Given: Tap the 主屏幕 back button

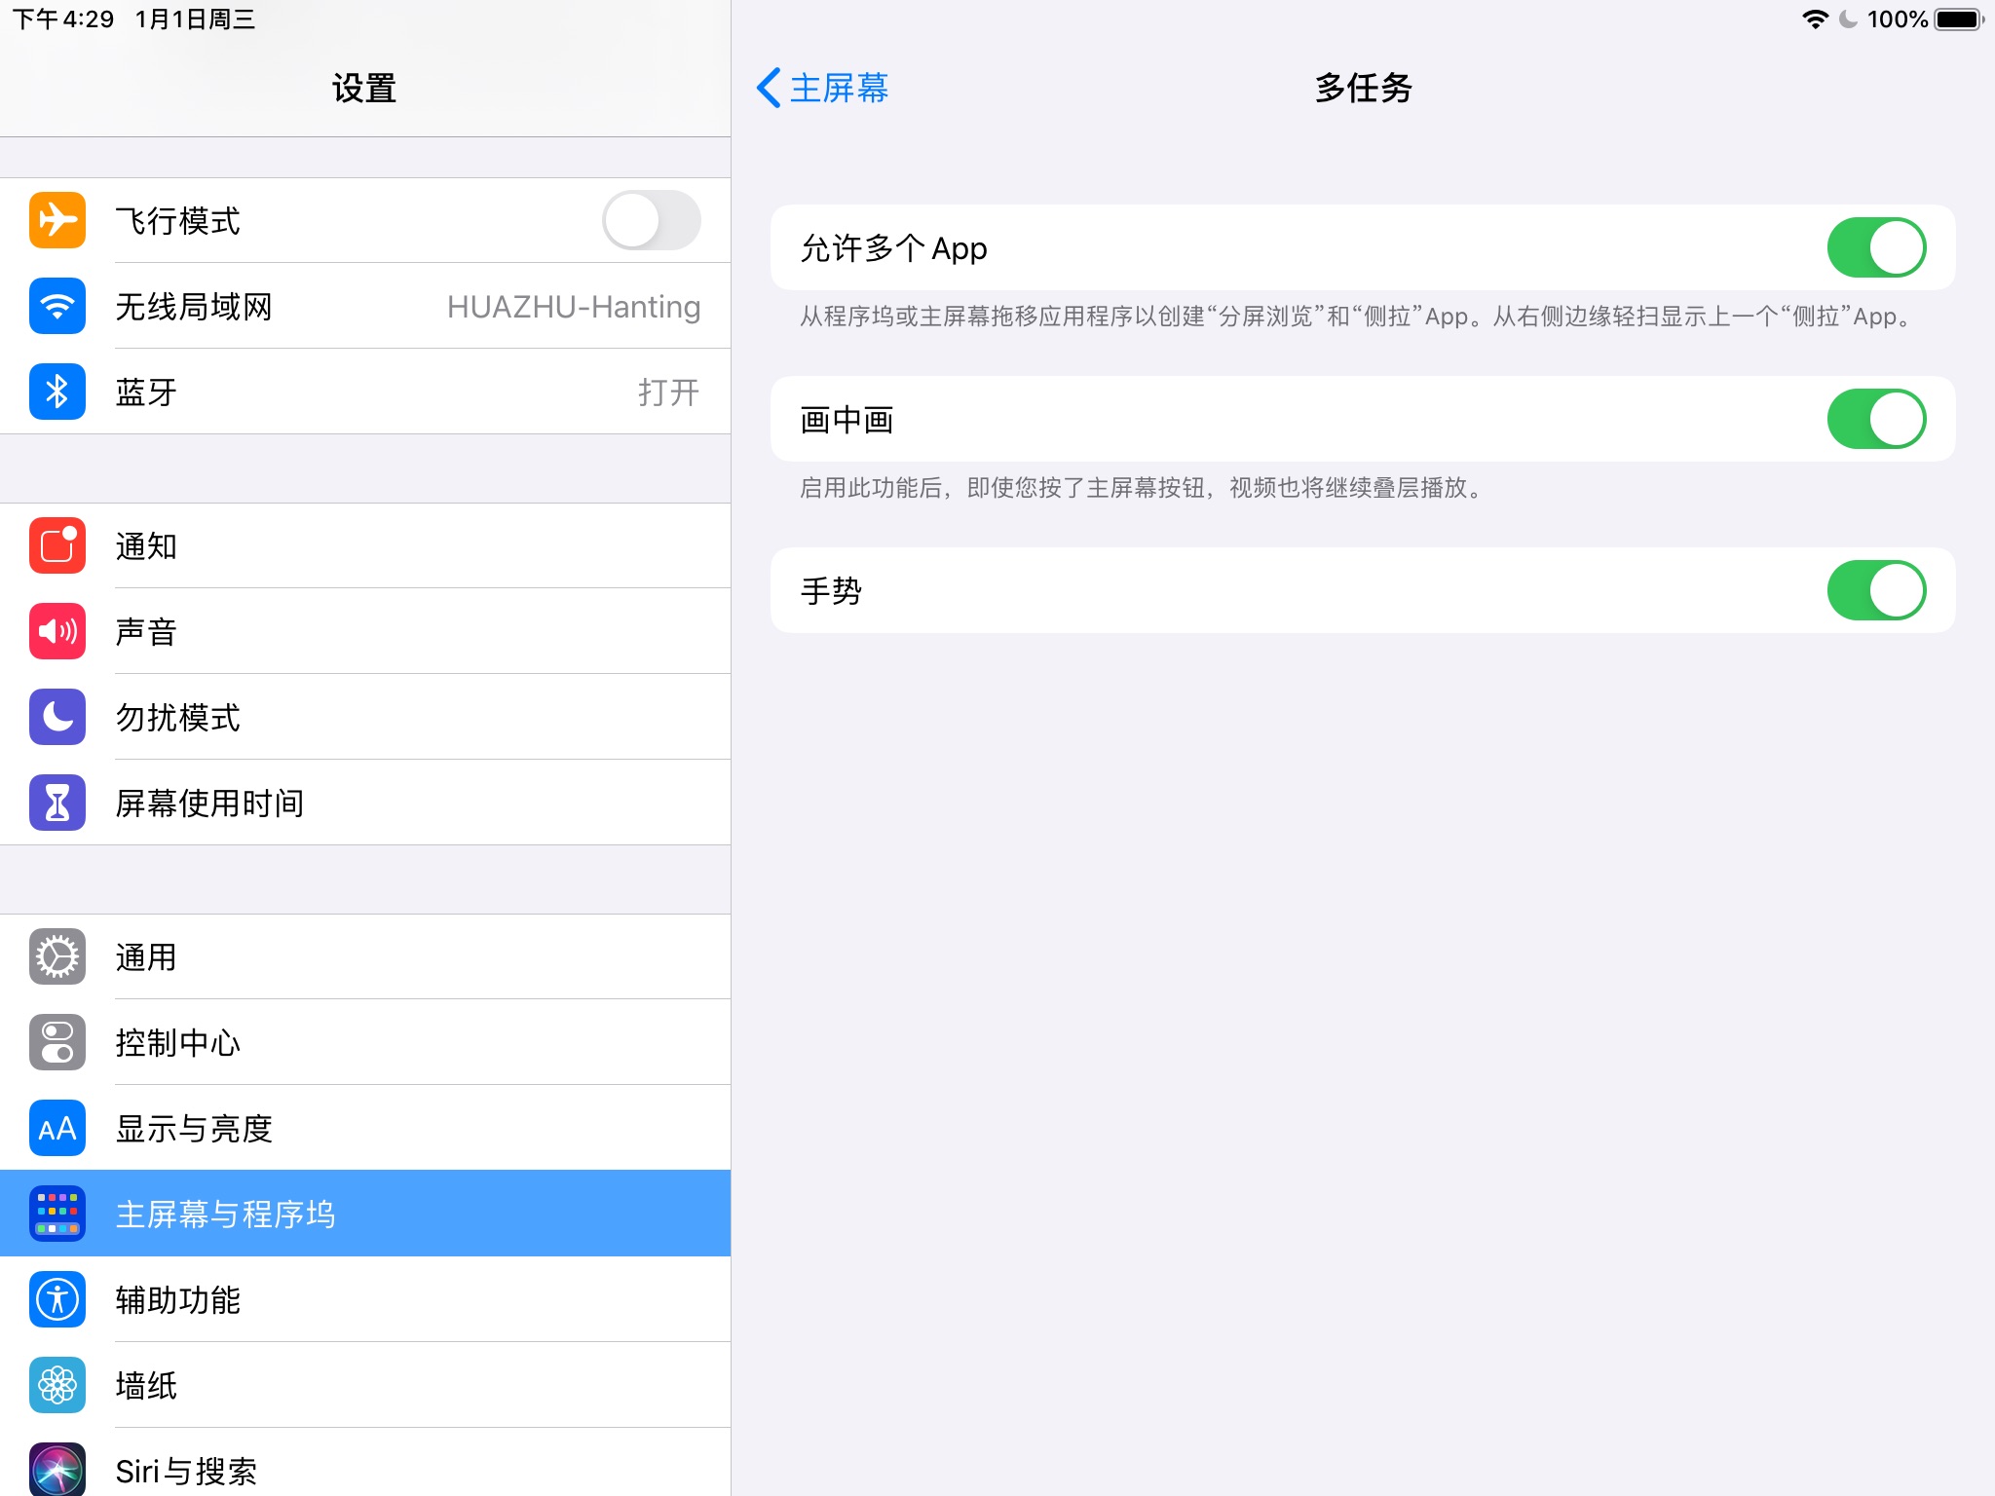Looking at the screenshot, I should 836,89.
